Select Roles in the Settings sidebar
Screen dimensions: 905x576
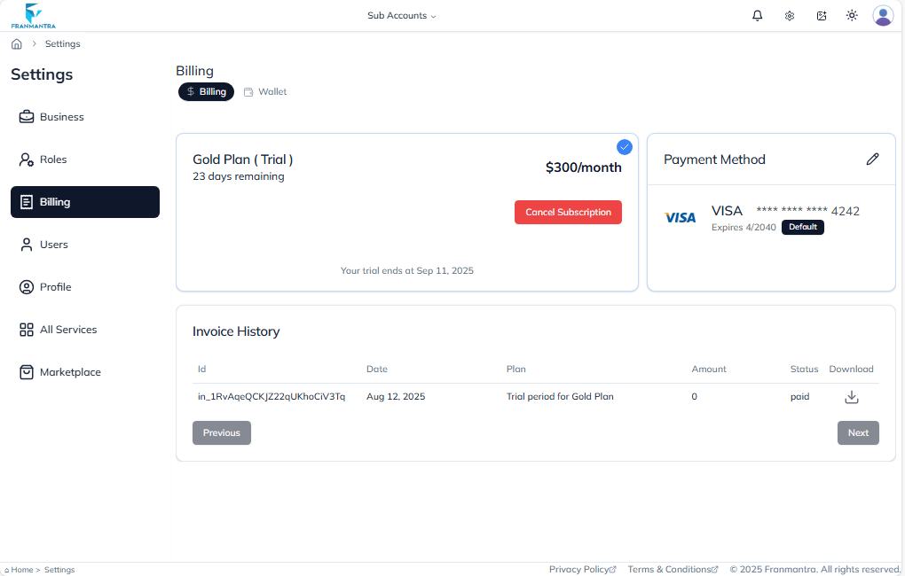point(53,159)
